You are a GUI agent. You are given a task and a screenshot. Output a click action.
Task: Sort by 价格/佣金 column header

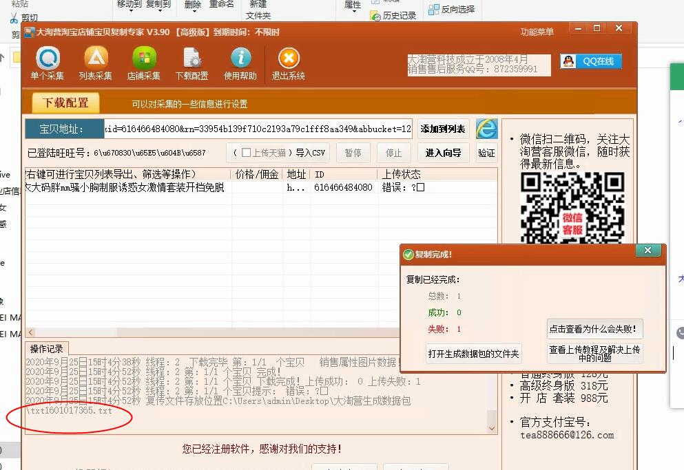click(x=257, y=174)
